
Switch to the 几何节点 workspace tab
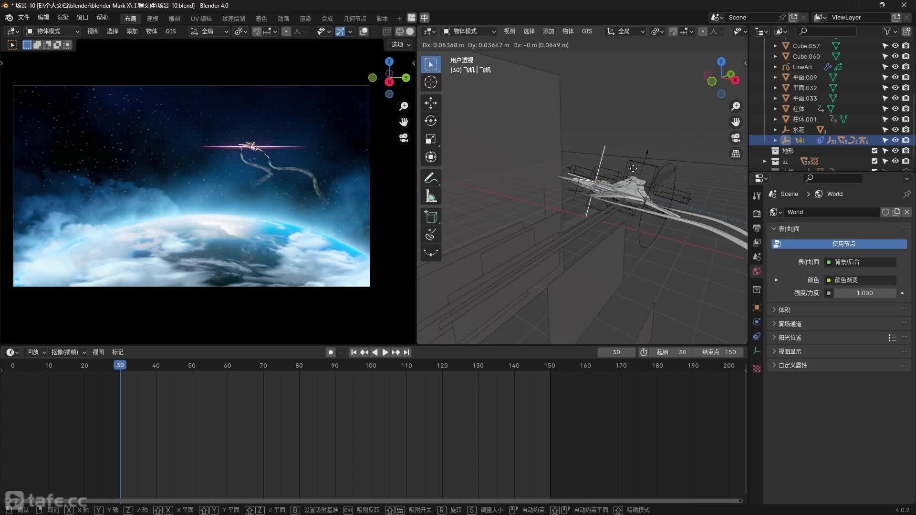[x=355, y=19]
